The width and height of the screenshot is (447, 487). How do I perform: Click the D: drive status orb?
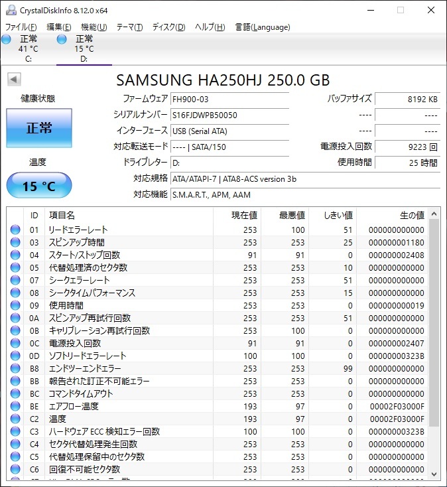(62, 40)
